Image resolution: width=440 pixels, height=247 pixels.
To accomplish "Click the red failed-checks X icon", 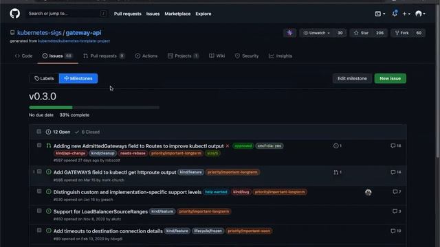I will (x=228, y=146).
